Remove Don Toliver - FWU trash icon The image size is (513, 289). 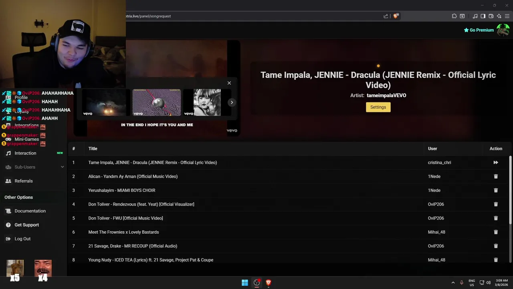tap(496, 218)
